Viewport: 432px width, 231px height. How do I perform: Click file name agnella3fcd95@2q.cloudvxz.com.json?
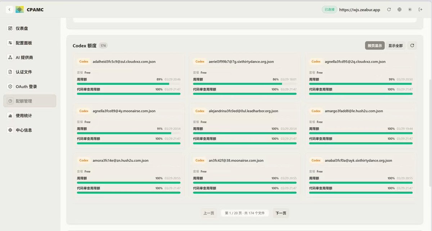coord(355,61)
